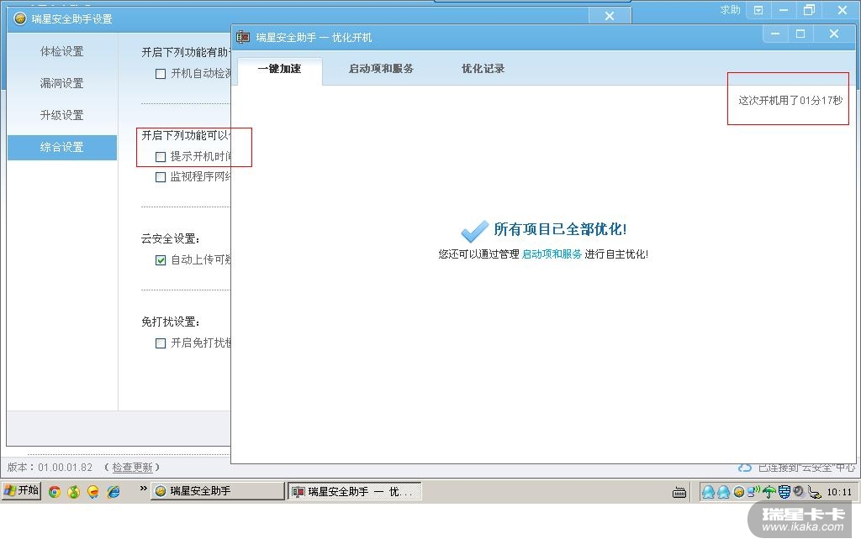Click the 10:11 taskbar clock
The height and width of the screenshot is (544, 861).
click(x=839, y=492)
